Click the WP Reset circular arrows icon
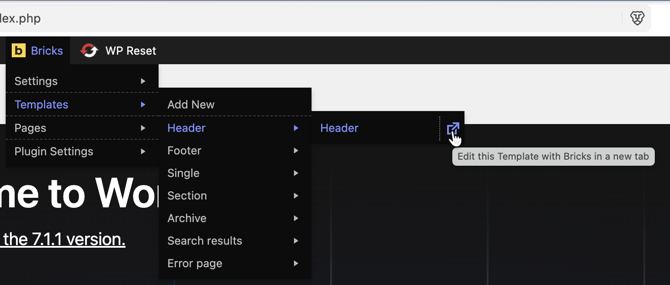 coord(89,51)
